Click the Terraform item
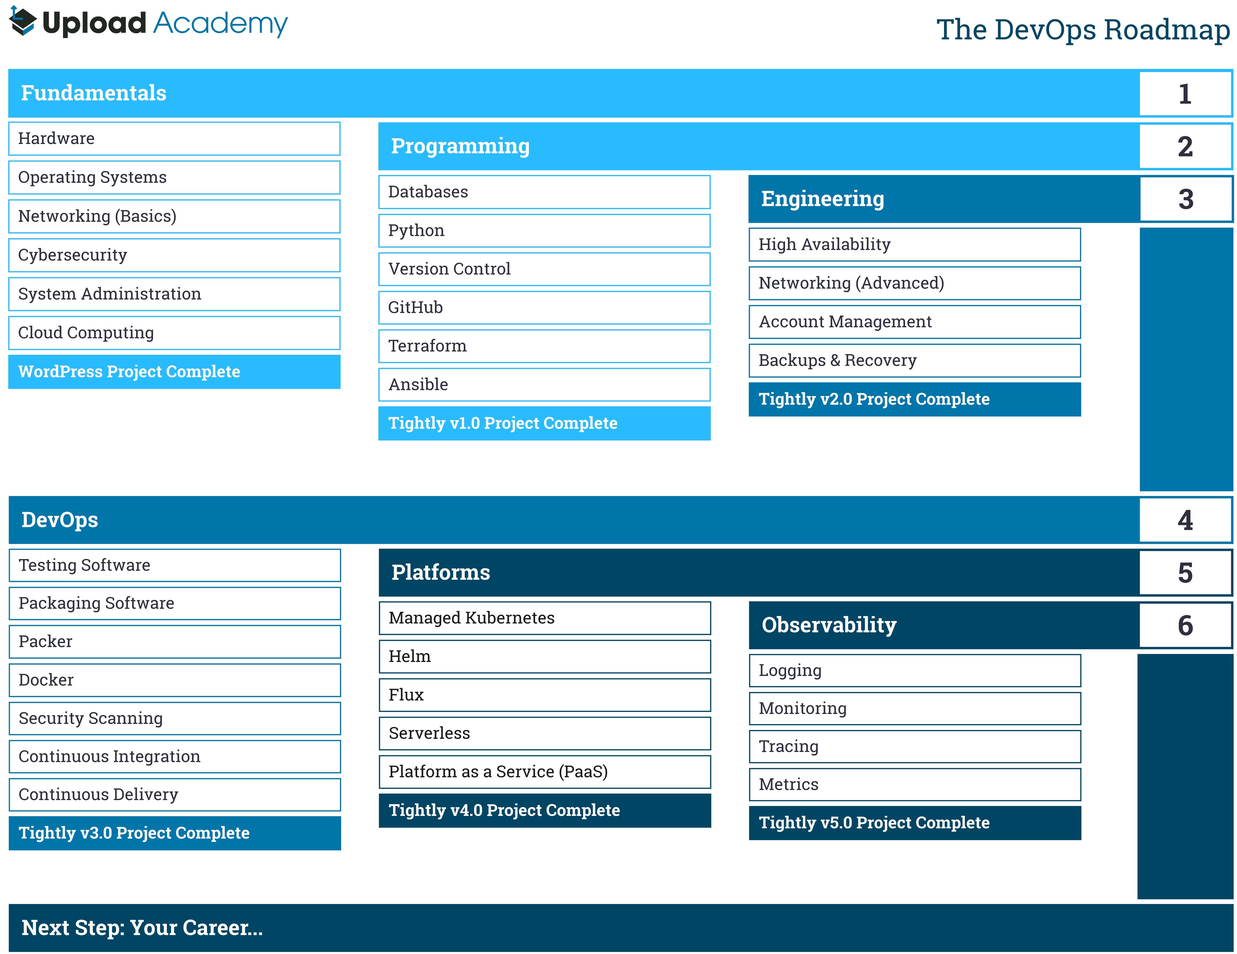Screen dimensions: 1237x954 click(x=544, y=346)
